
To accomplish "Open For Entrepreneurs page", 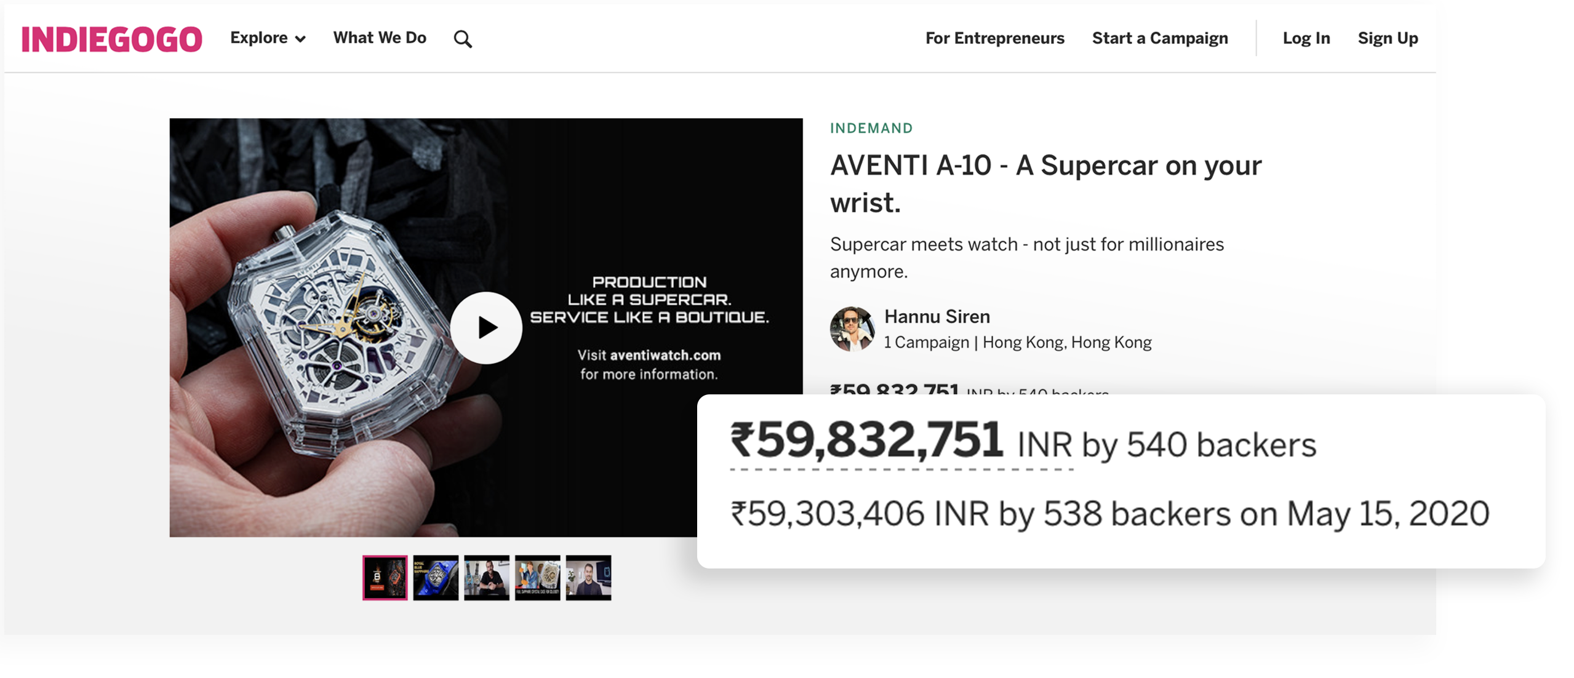I will [x=994, y=38].
